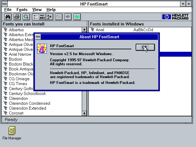This screenshot has height=147, width=196.
Task: Select Century Schoolbook font
Action: [x=27, y=93]
